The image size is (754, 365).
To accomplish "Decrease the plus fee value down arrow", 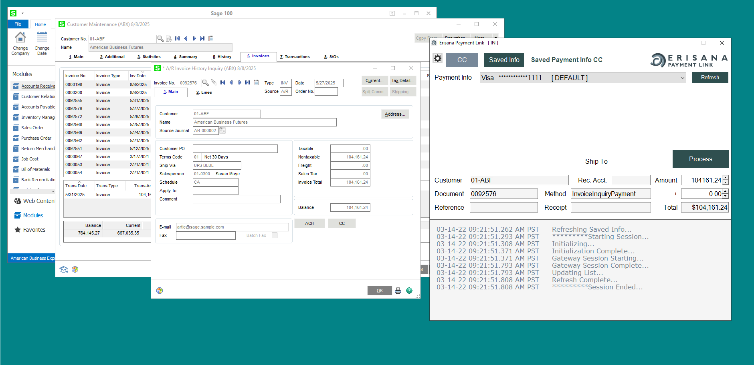I will tap(726, 196).
